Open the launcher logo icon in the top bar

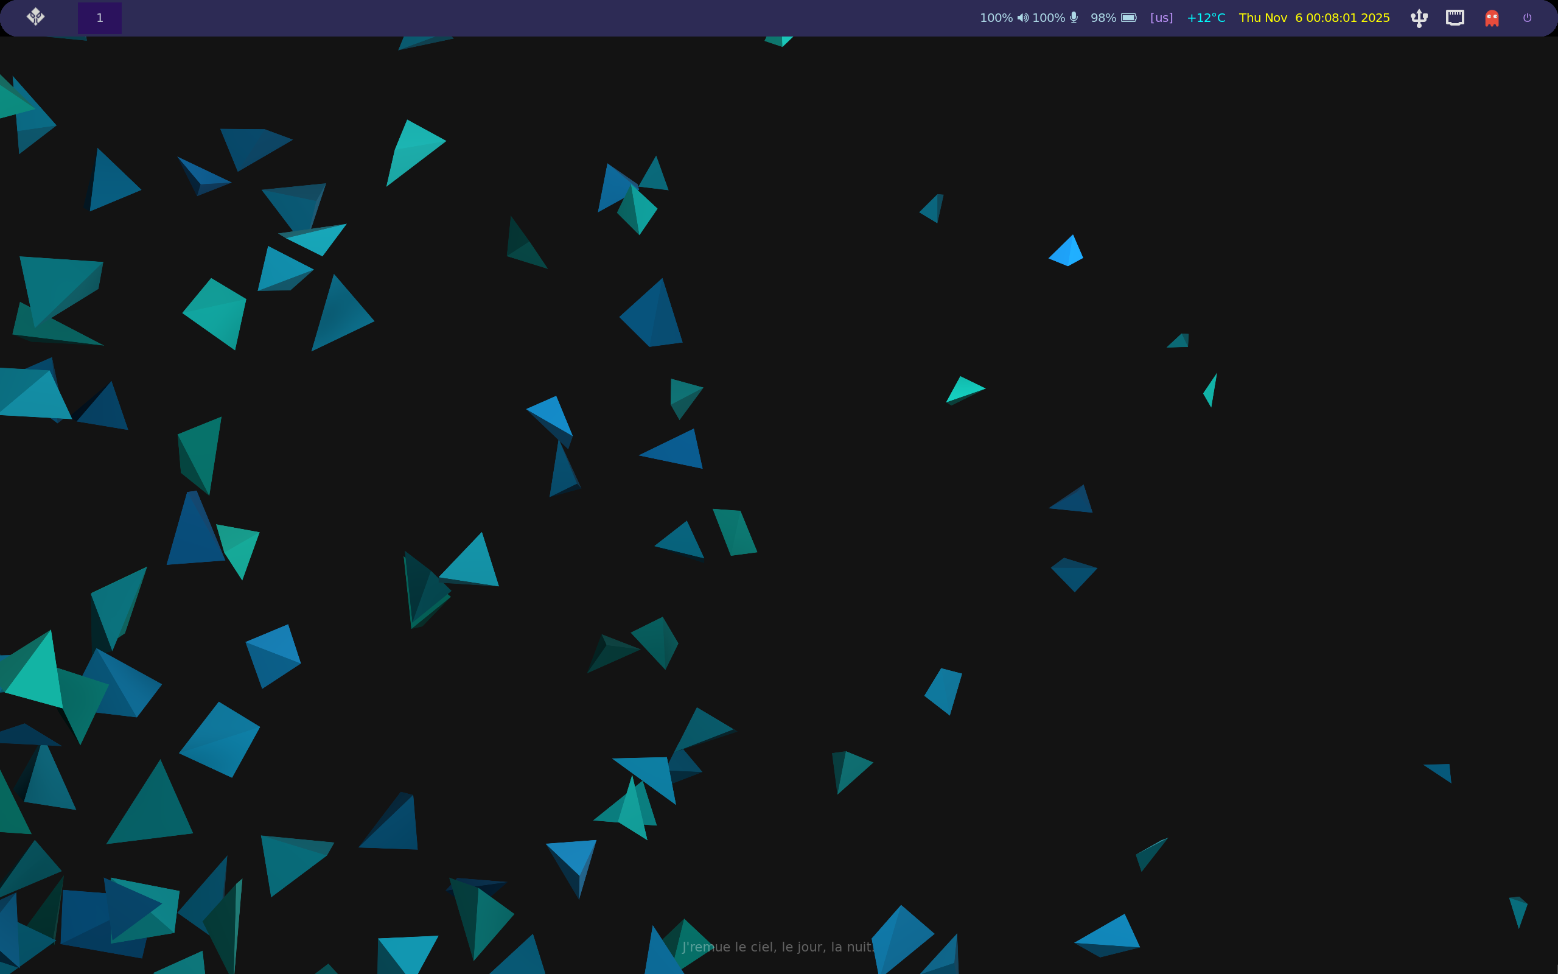pos(35,18)
